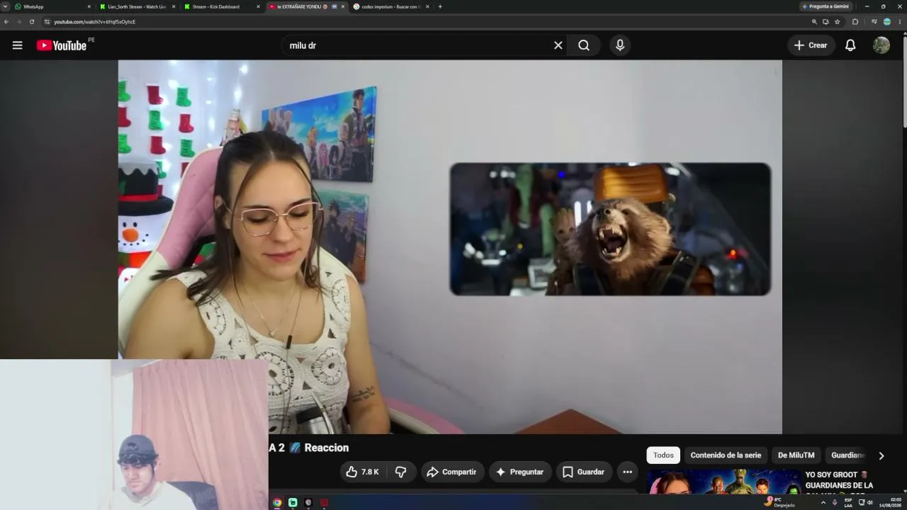Viewport: 907px width, 510px height.
Task: Click the Crear button
Action: click(x=811, y=45)
